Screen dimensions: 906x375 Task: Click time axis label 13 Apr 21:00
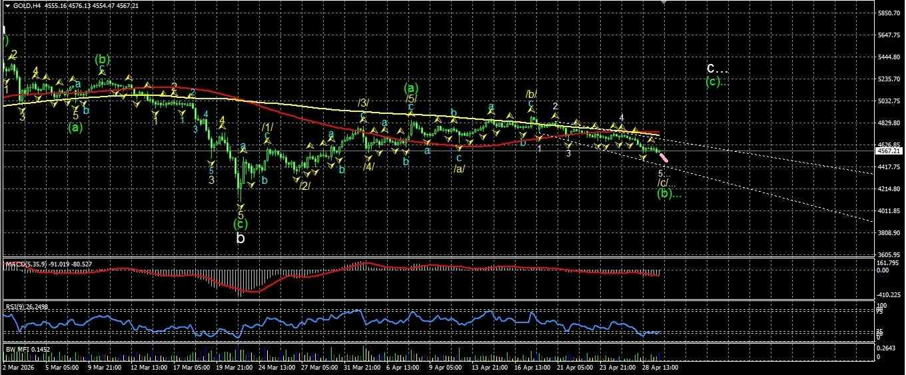[488, 367]
